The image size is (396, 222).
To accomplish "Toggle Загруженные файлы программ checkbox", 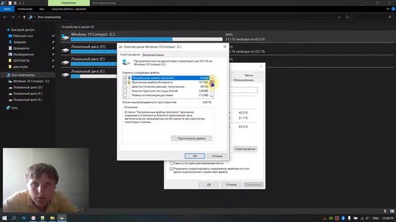I will pos(125,78).
